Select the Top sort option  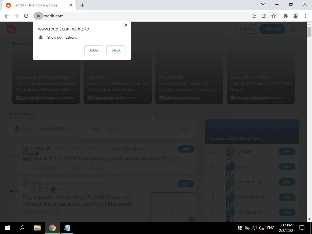click(x=115, y=128)
